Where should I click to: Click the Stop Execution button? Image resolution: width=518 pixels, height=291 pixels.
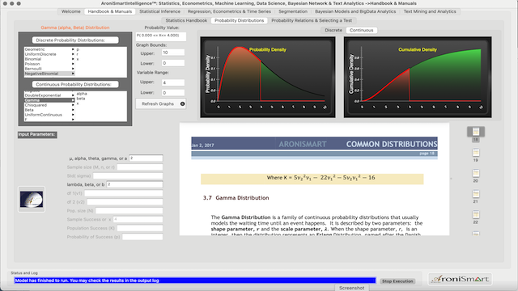397,281
